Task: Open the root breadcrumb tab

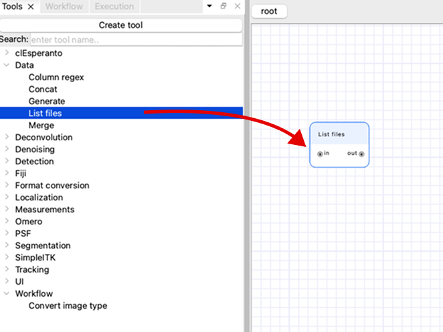Action: (x=269, y=11)
